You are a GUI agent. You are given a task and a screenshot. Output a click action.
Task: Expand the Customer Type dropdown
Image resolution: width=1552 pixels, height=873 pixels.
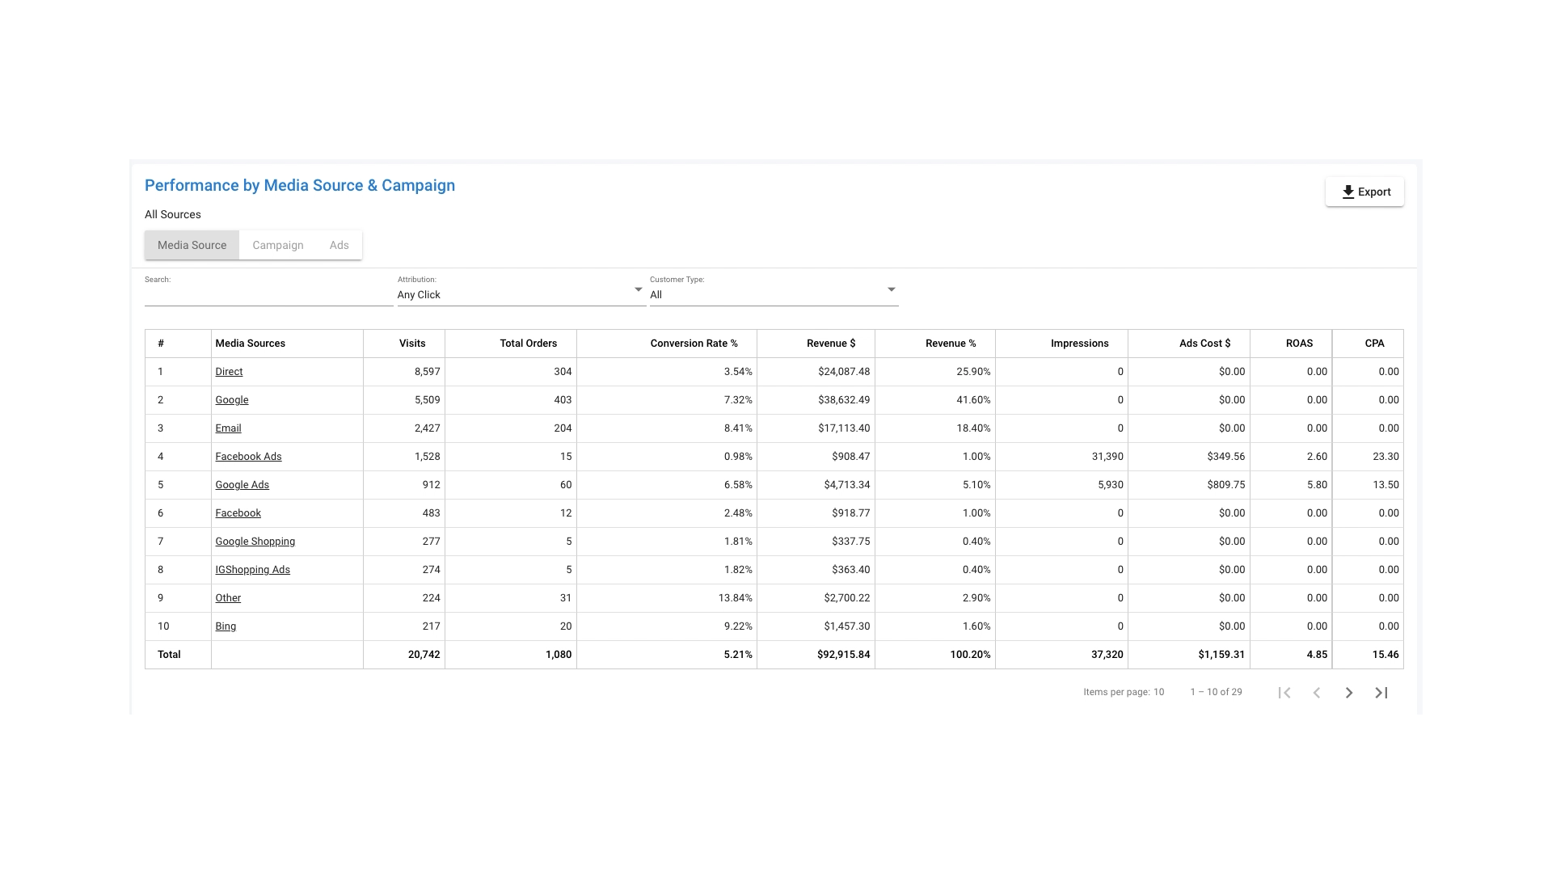774,294
